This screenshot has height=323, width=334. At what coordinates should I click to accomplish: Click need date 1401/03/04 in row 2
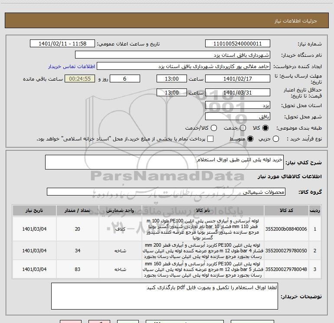pos(34,251)
